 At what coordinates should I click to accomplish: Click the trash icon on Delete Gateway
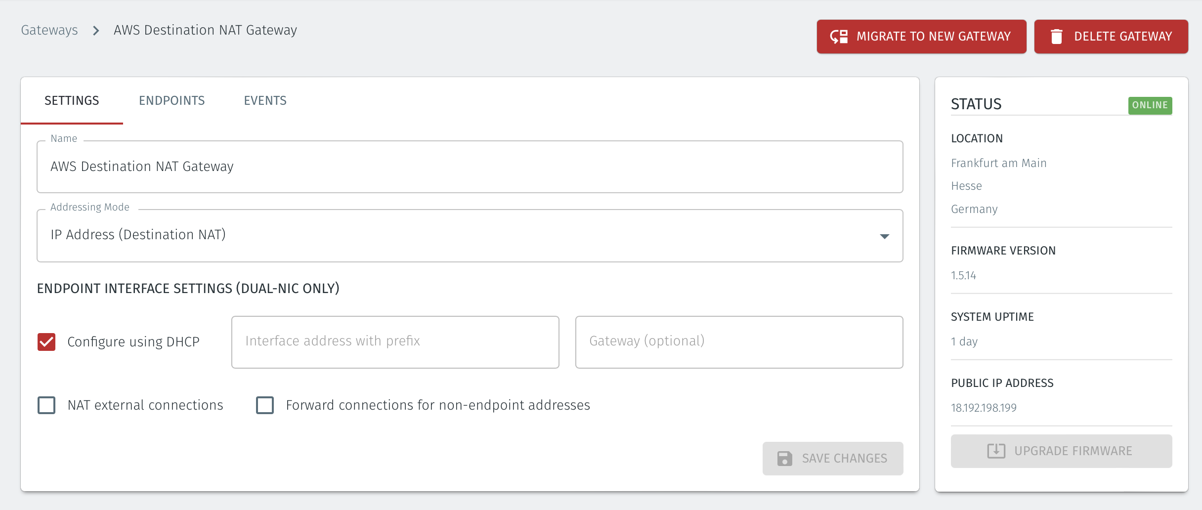tap(1055, 36)
